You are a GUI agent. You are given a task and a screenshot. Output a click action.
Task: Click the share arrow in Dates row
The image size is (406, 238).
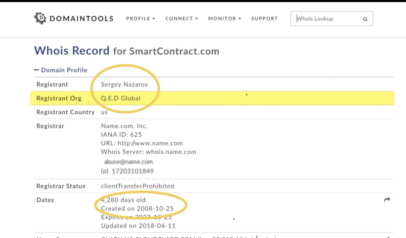click(387, 200)
